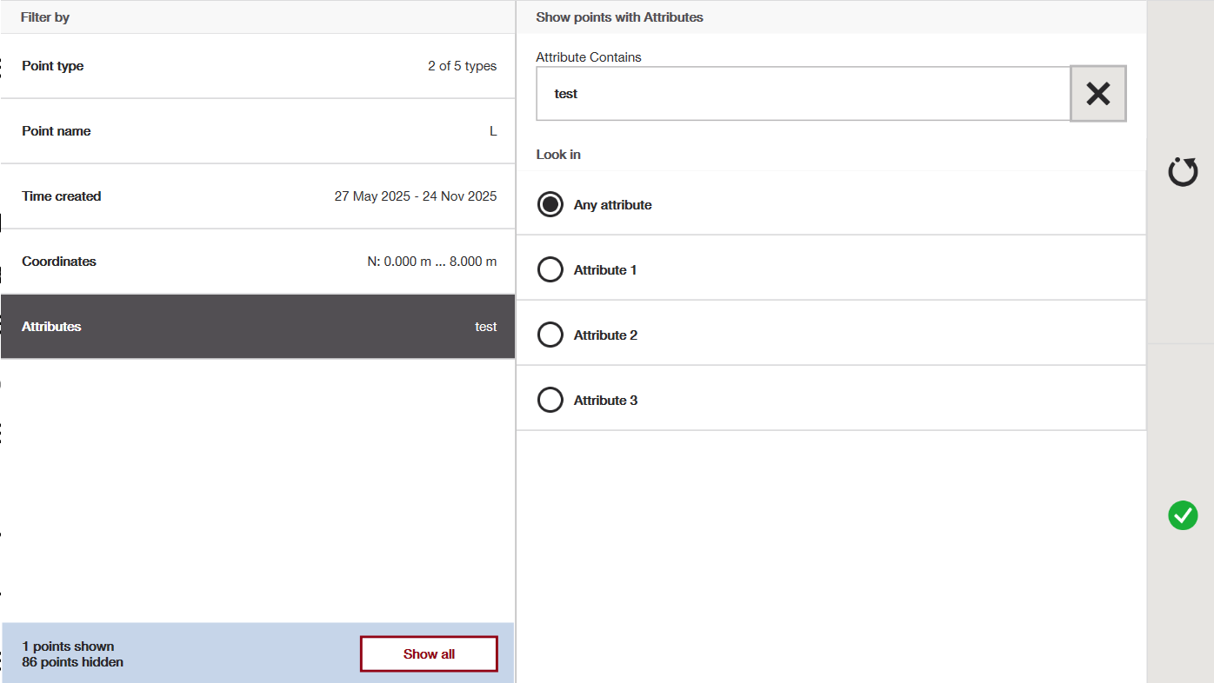Click the Look in section label
This screenshot has height=683, width=1214.
pos(558,155)
